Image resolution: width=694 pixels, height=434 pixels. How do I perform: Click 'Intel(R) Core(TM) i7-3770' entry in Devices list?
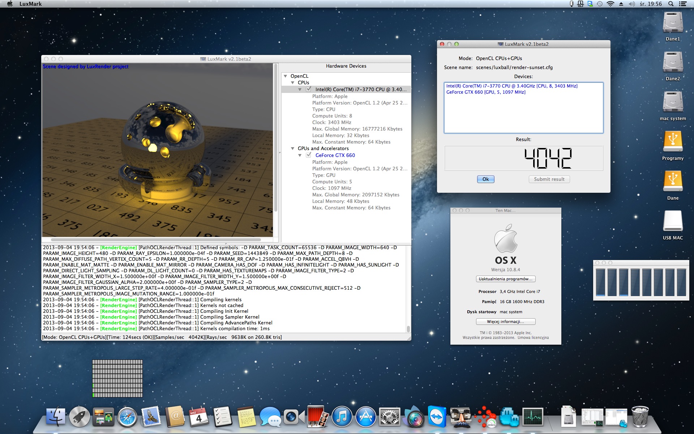point(512,86)
